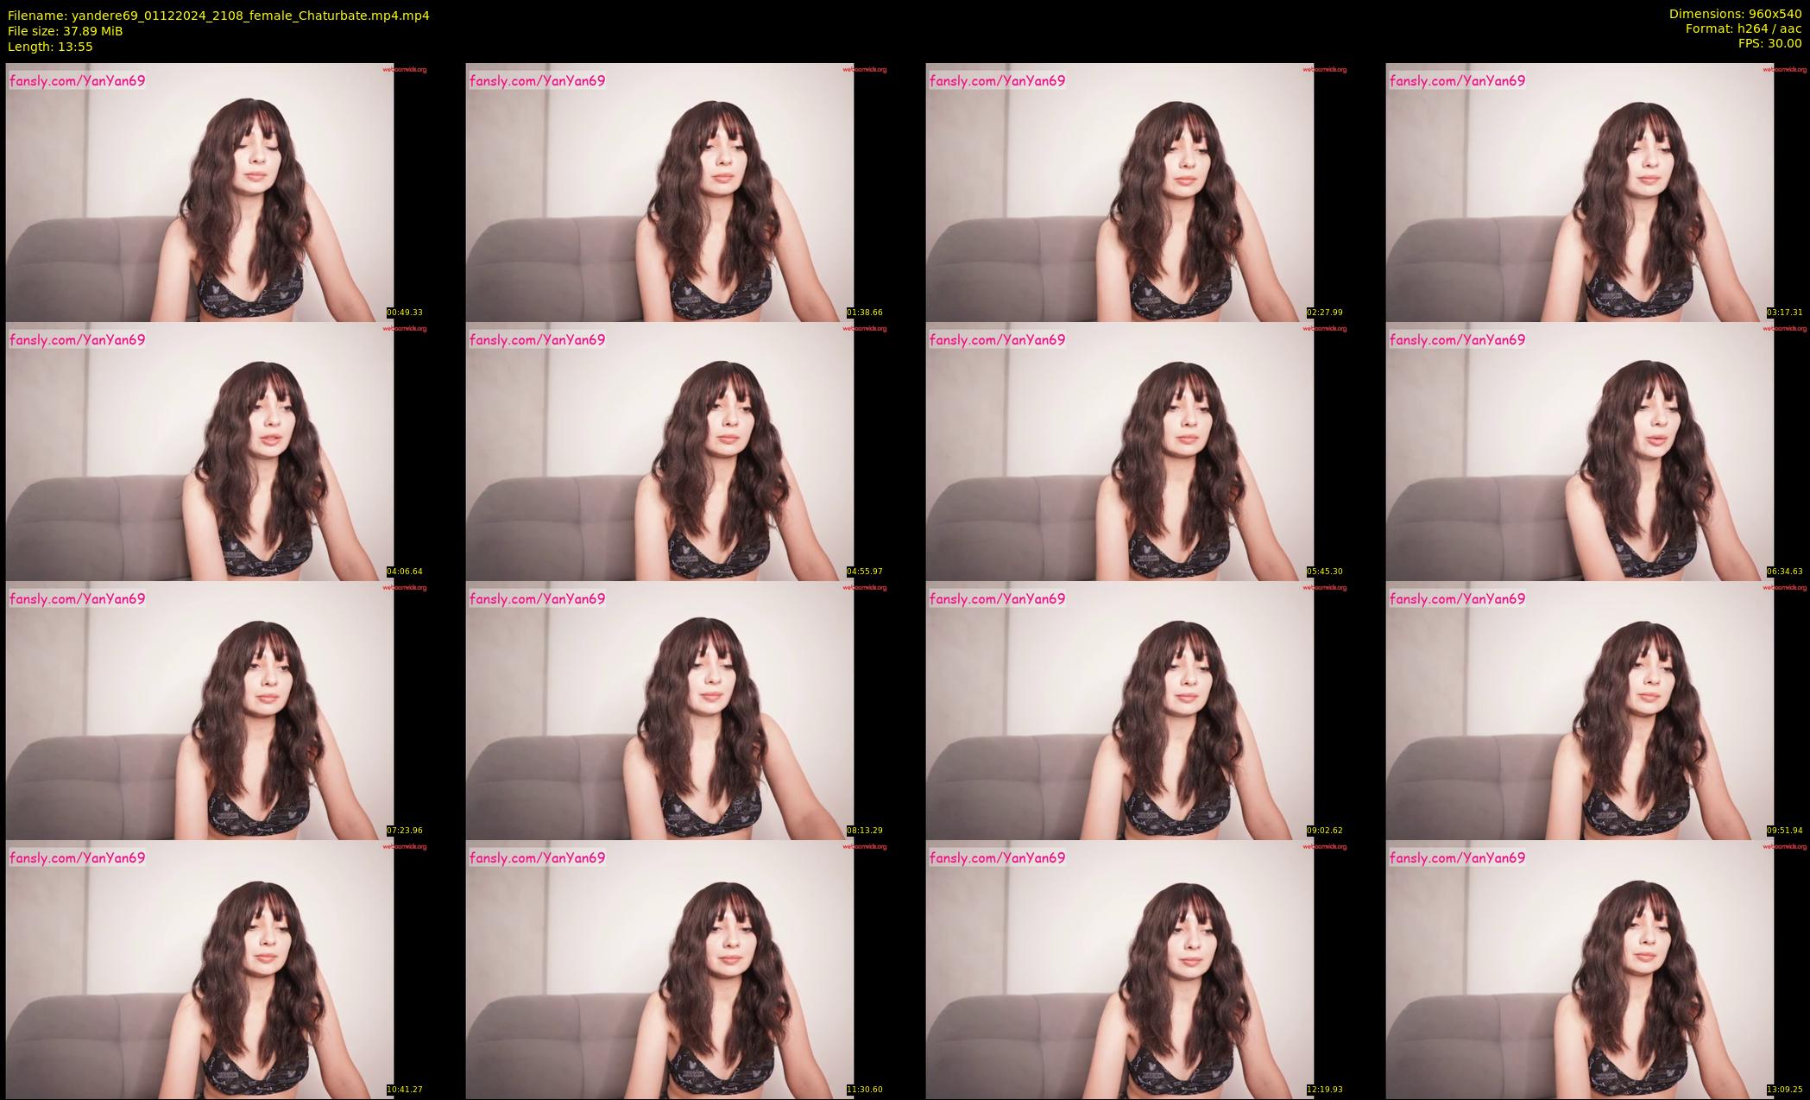Click the 'File size: 37.89 MiB' text
The image size is (1810, 1100).
pos(65,31)
